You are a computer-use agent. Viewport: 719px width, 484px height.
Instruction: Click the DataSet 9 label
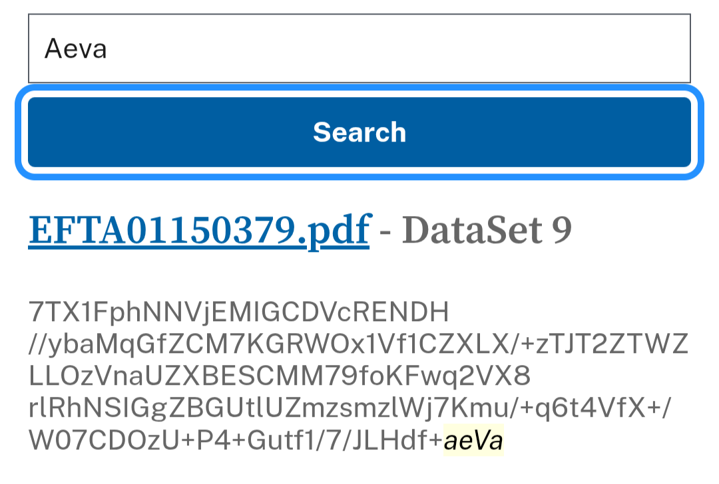coord(487,229)
